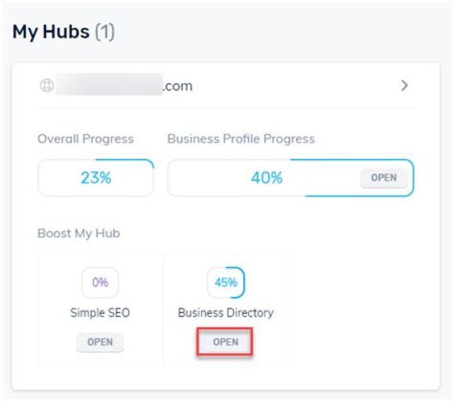Viewport: 454px width, 401px height.
Task: Select the 45% Business Directory badge
Action: click(226, 282)
